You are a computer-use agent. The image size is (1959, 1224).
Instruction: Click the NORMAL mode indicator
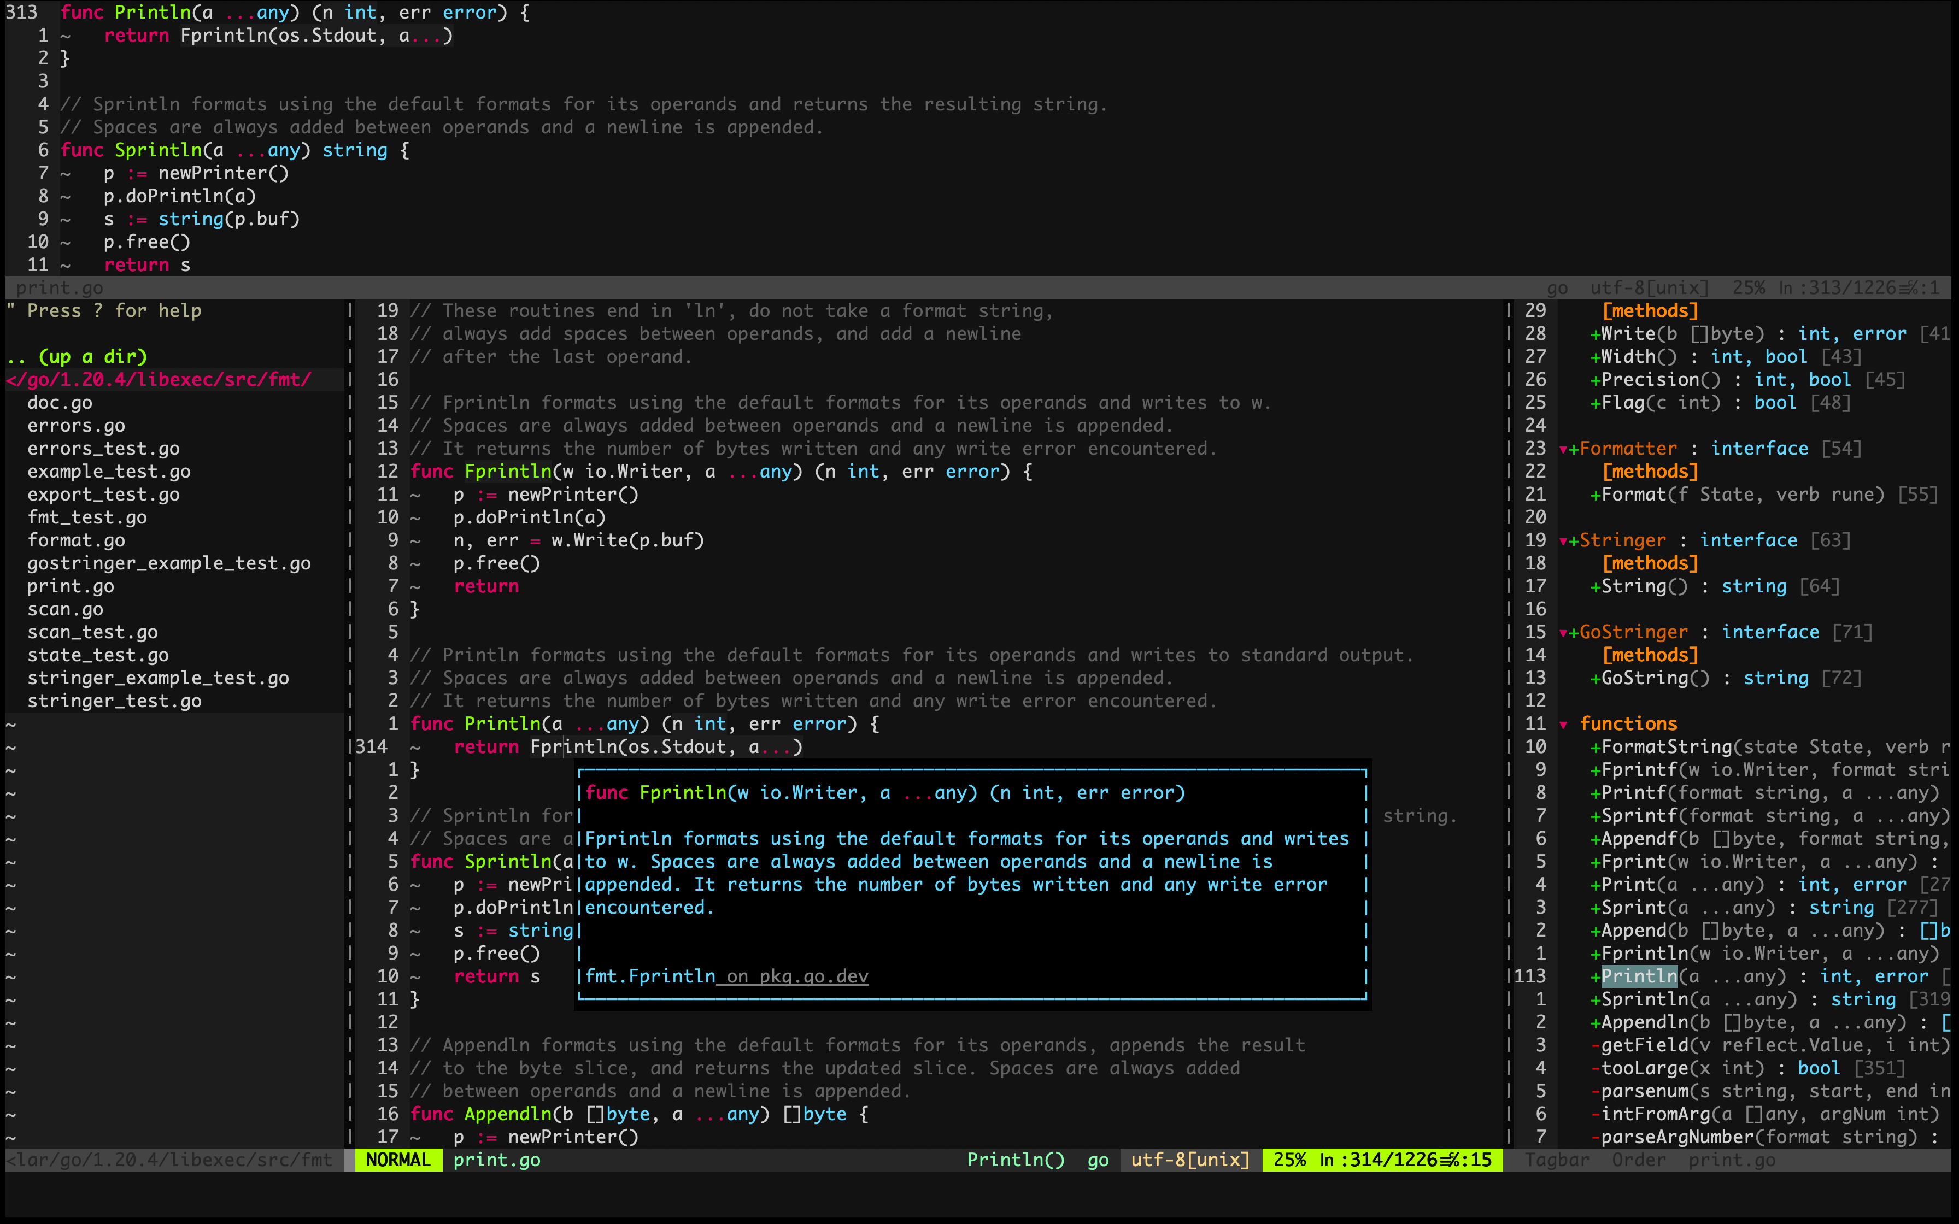[397, 1160]
